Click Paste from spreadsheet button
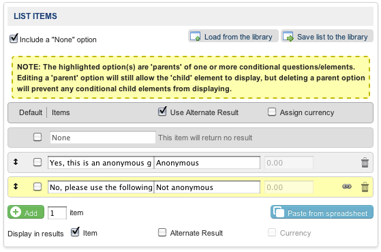The height and width of the screenshot is (252, 381). [322, 212]
